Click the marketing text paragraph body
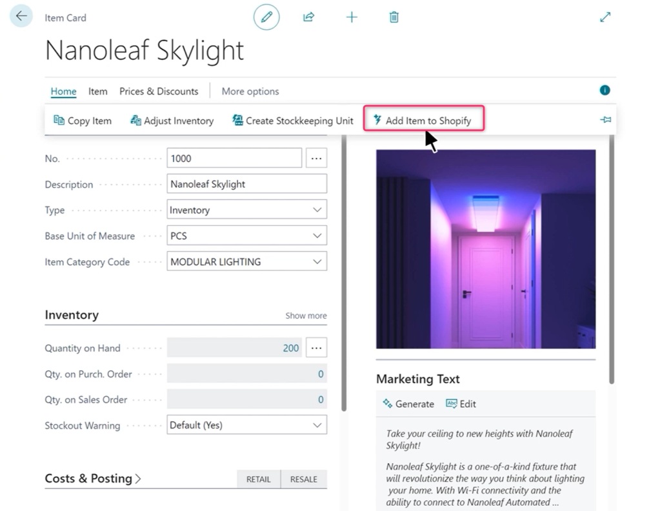Screen dimensions: 660x511 click(x=485, y=468)
